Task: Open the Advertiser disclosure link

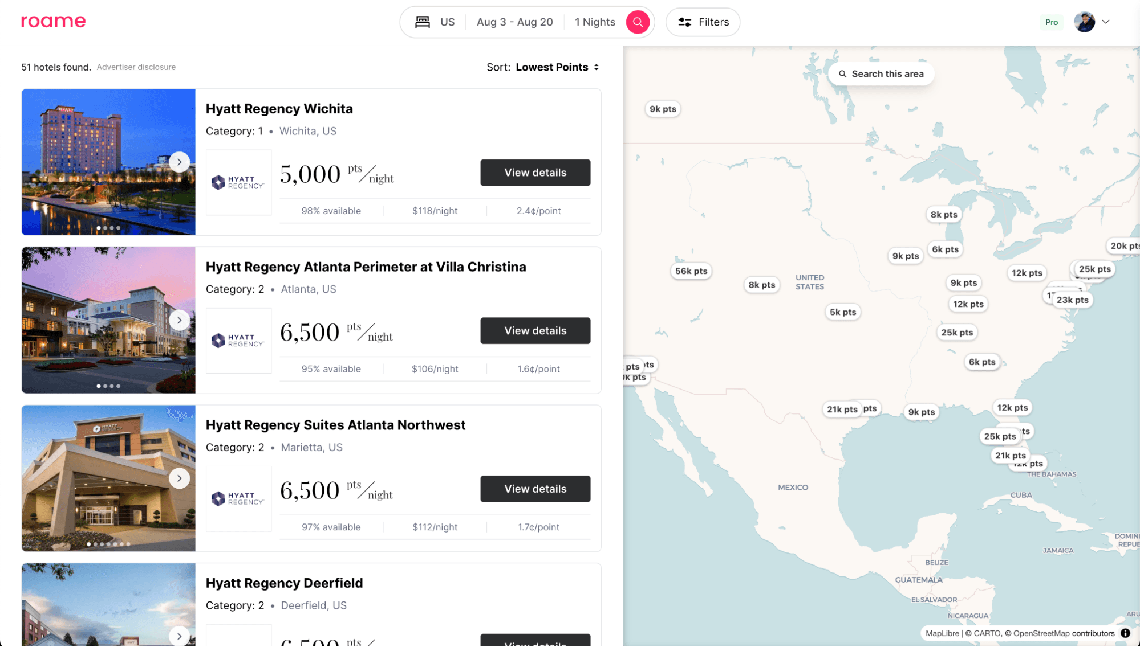Action: click(136, 67)
